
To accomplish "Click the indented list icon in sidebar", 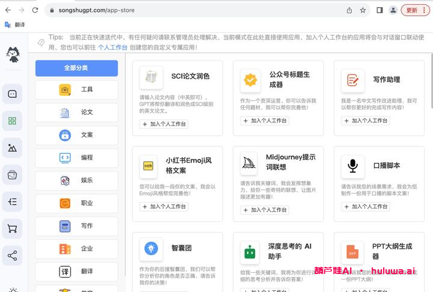I will (12, 201).
